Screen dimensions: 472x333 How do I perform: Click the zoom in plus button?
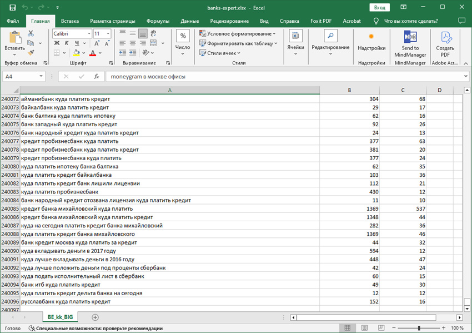tap(444, 328)
